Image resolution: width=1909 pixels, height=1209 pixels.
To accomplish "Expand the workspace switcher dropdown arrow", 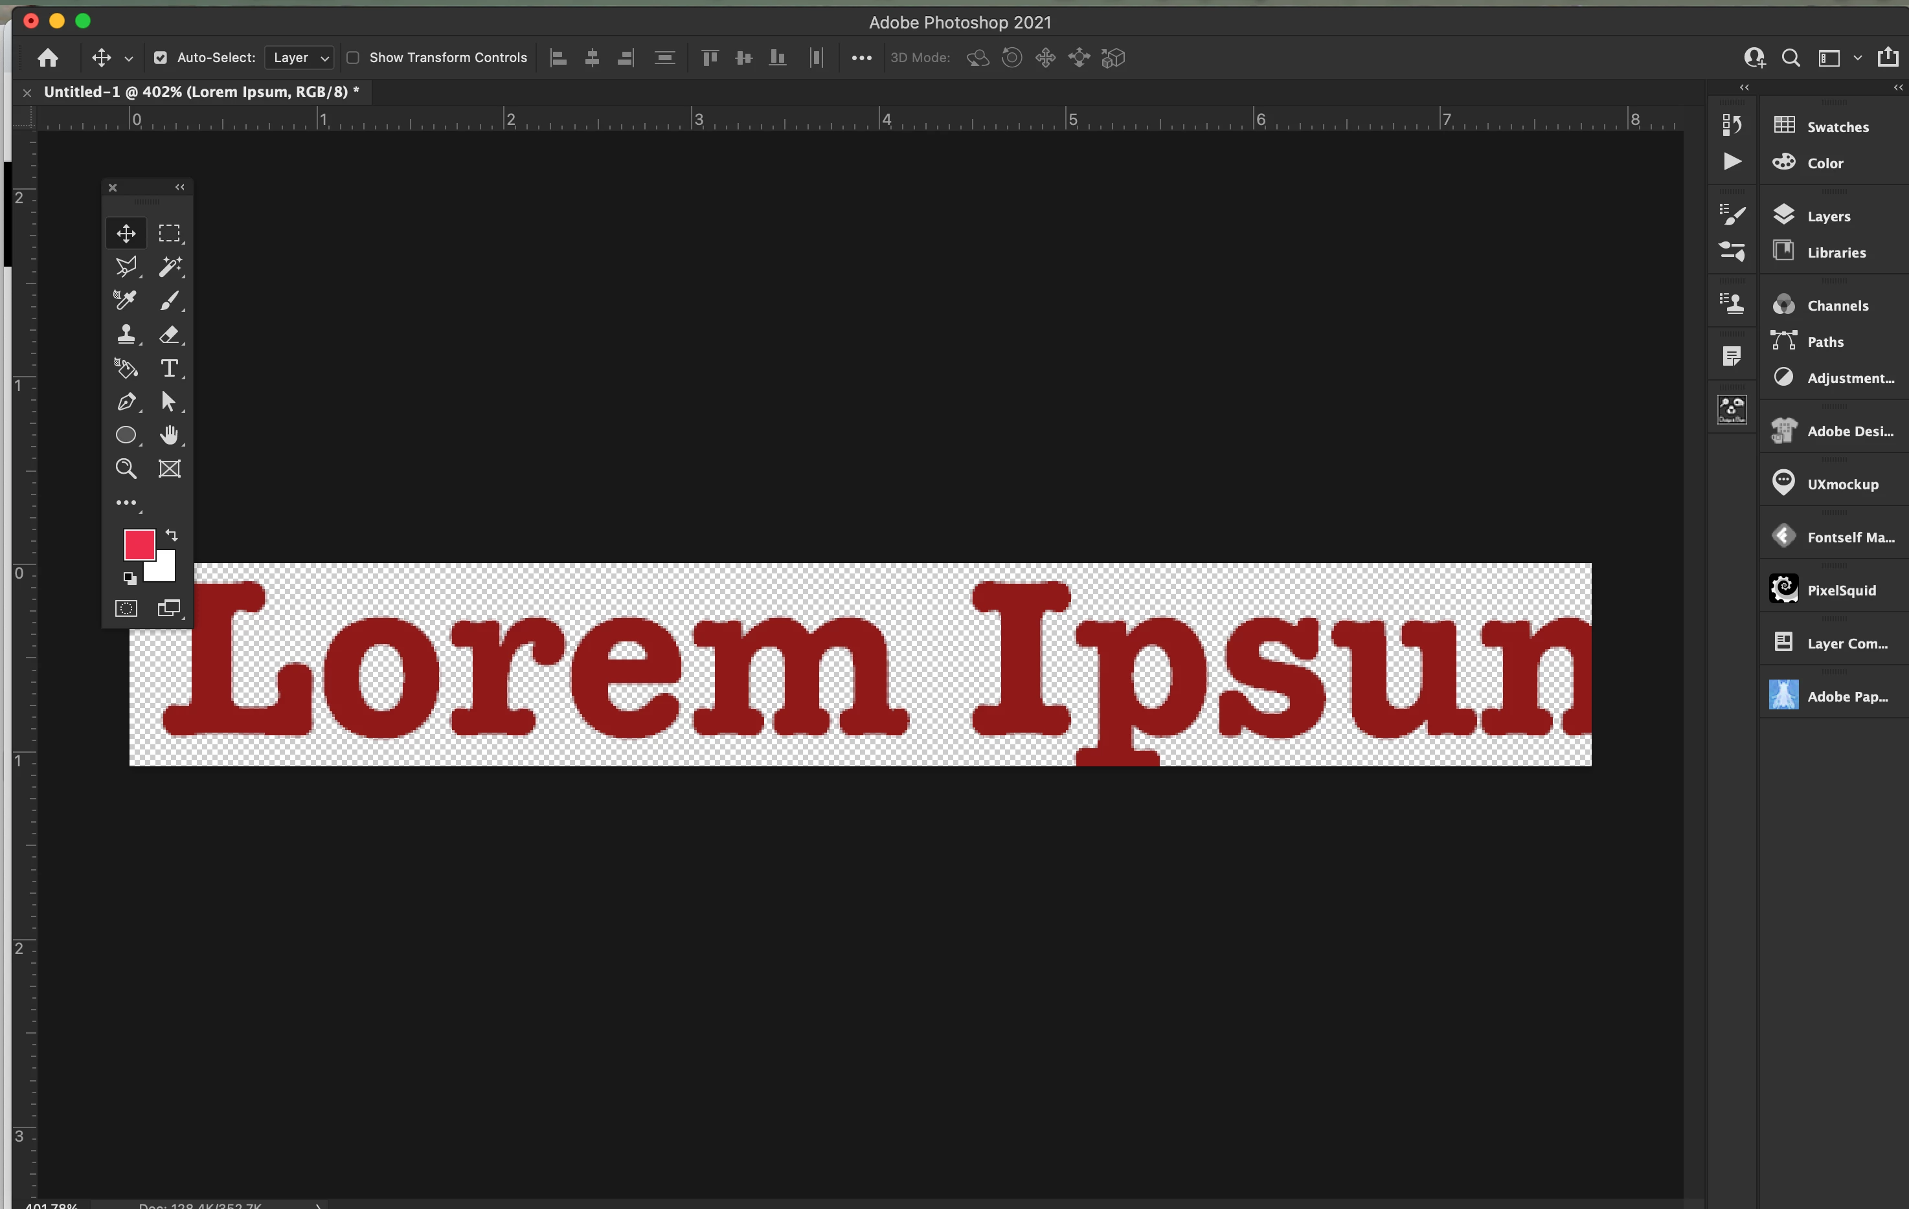I will coord(1857,58).
